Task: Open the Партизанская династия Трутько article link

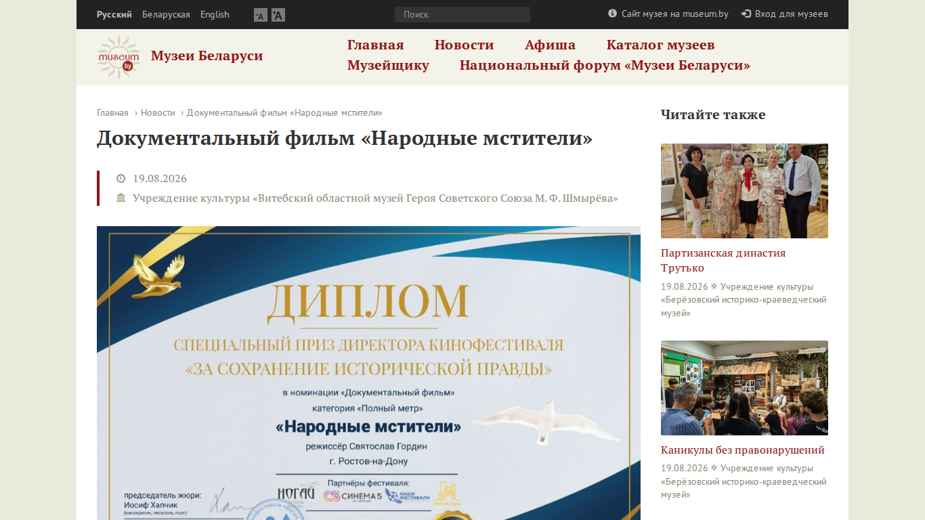Action: point(723,261)
